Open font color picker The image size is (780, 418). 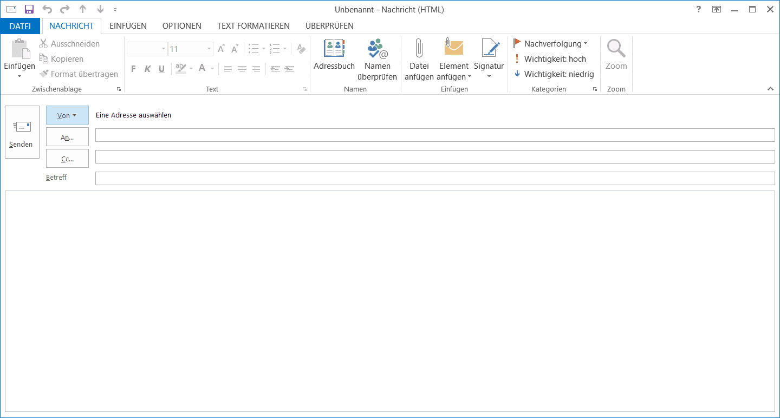point(206,69)
